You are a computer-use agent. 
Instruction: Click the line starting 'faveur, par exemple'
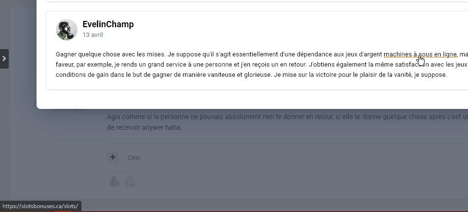tap(262, 64)
